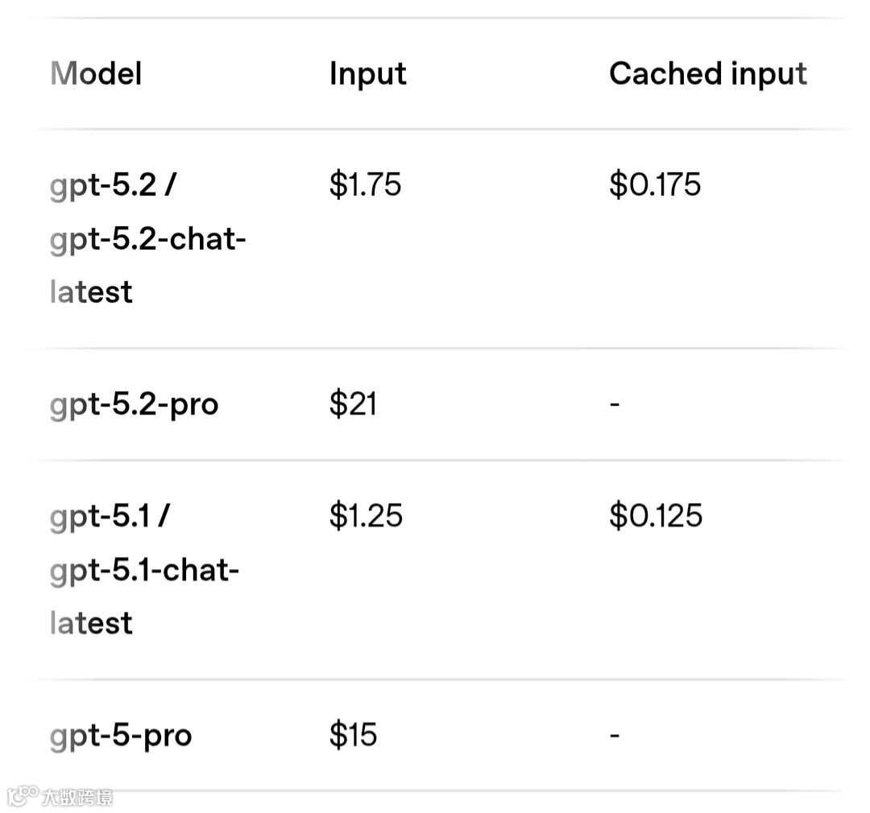
Task: Click the cached input dash for gpt-5-pro
Action: [615, 736]
